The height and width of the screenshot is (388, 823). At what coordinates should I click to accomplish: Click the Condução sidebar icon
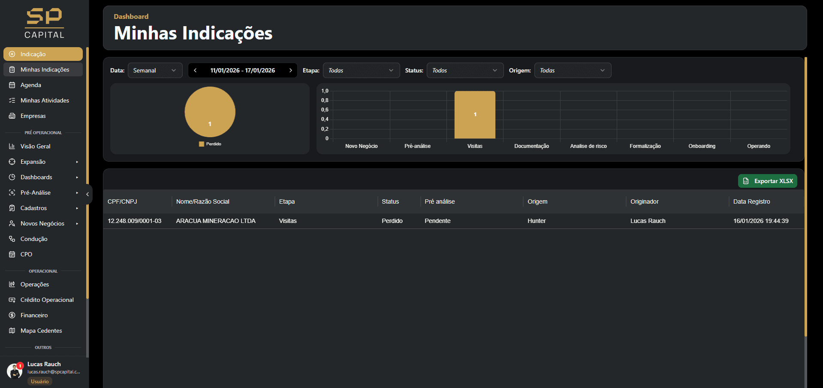pos(12,239)
